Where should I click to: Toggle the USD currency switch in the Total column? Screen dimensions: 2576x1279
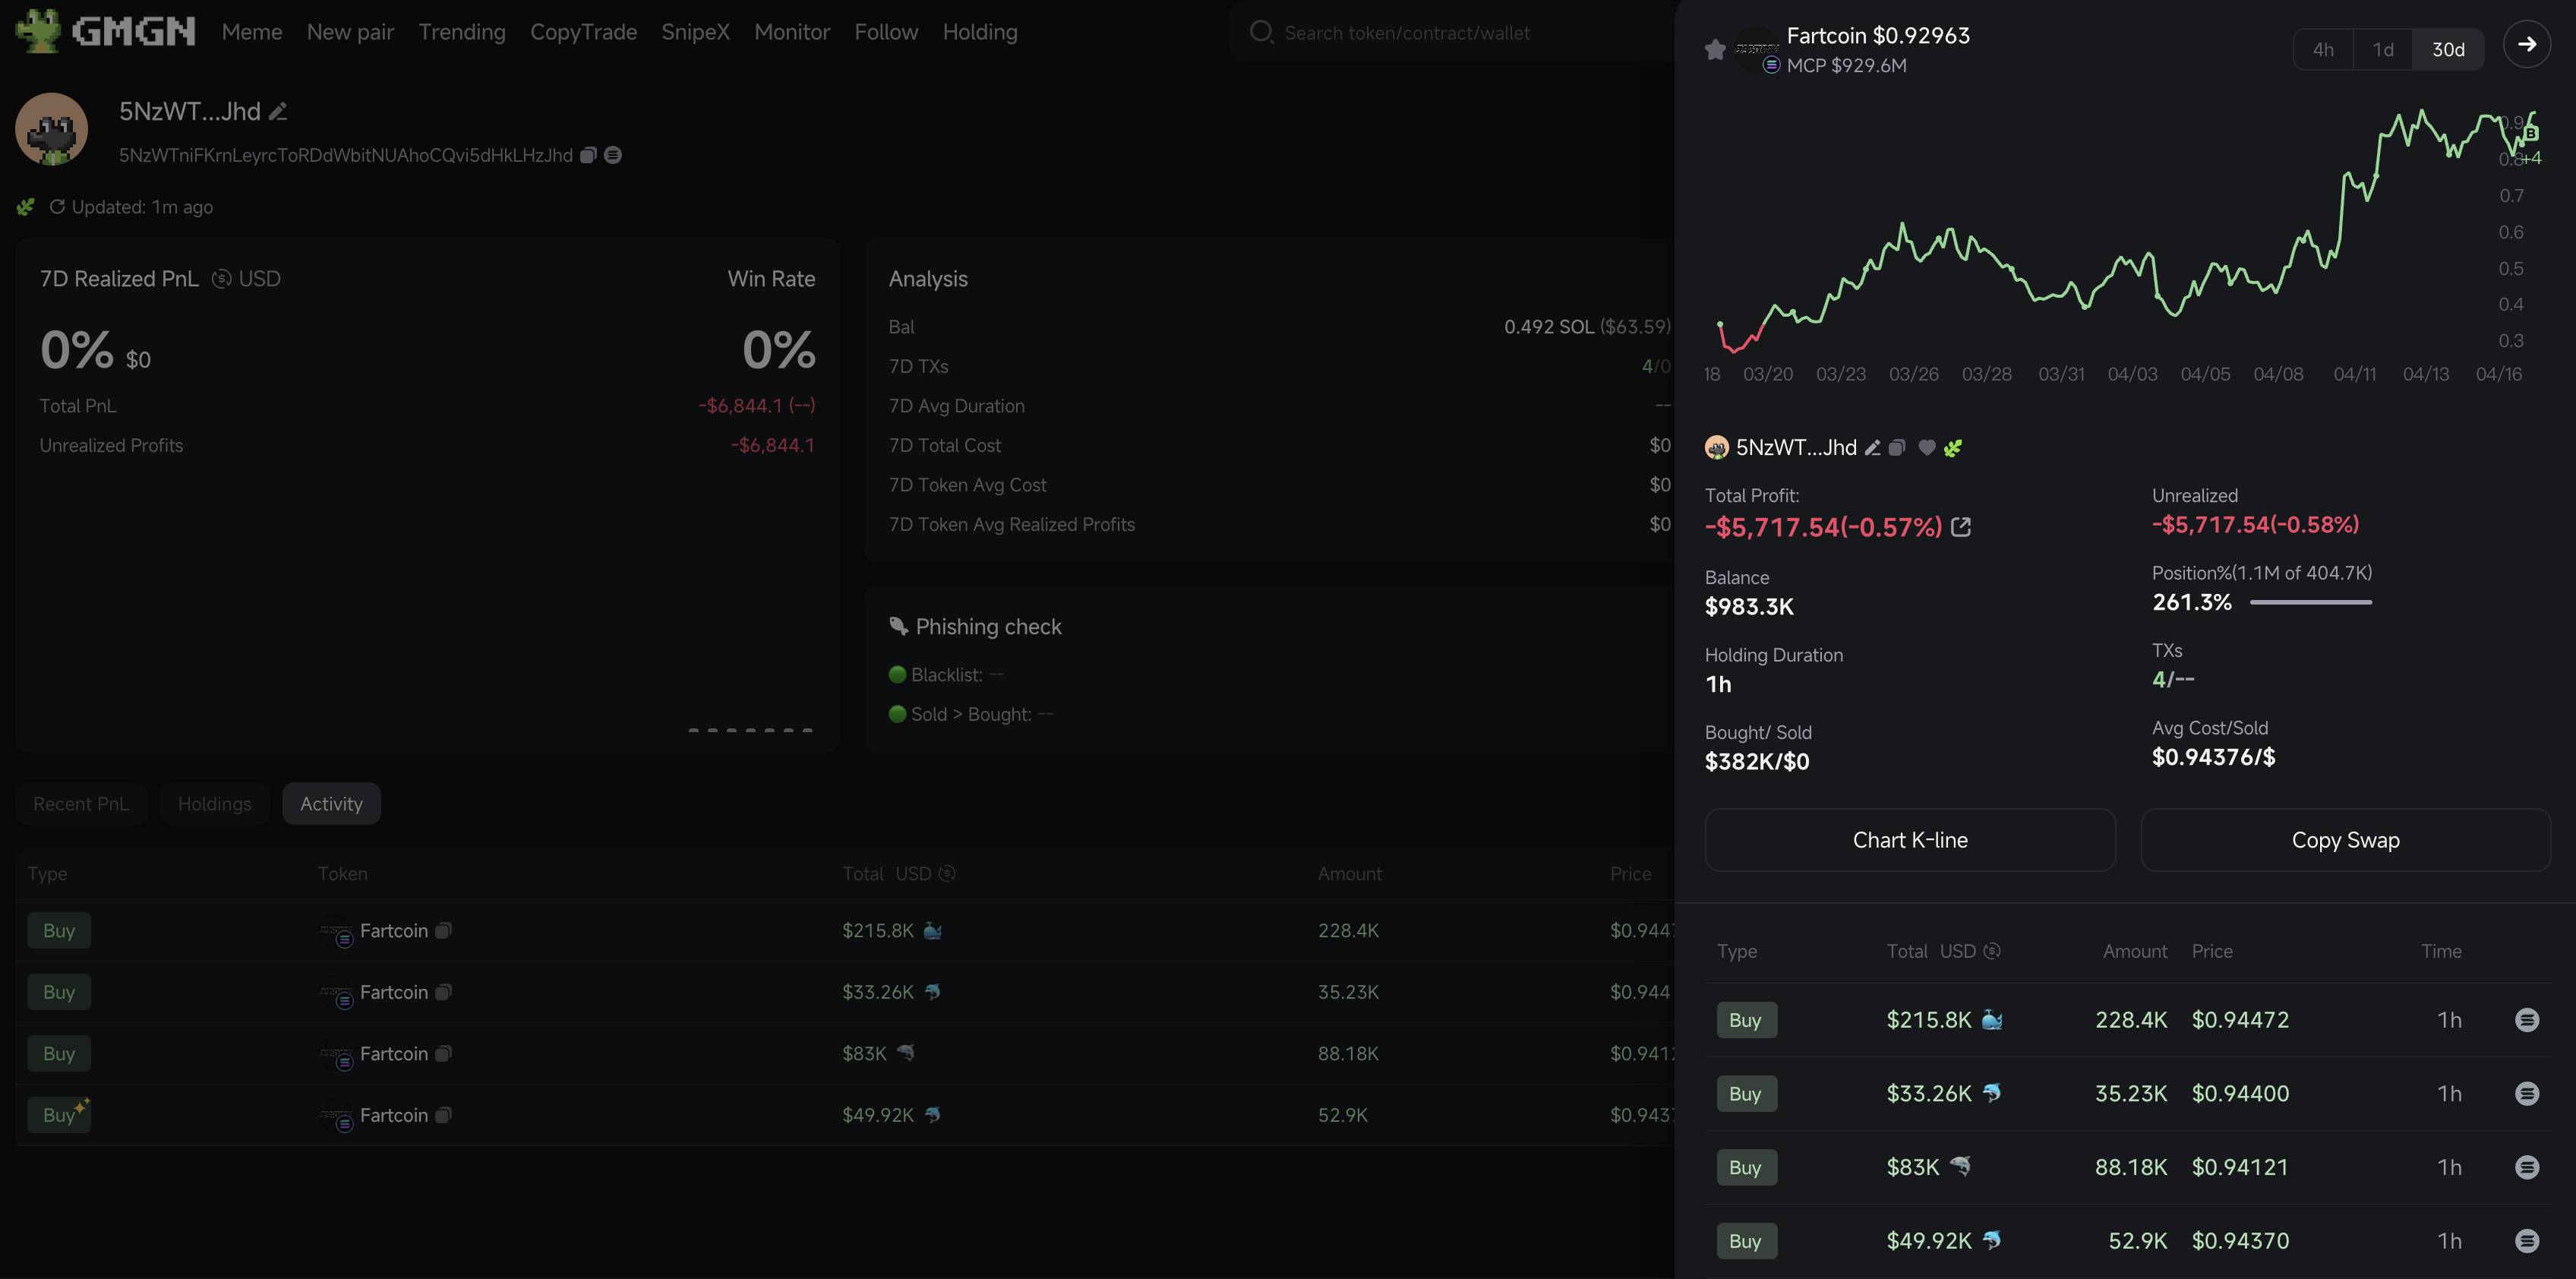tap(1992, 951)
